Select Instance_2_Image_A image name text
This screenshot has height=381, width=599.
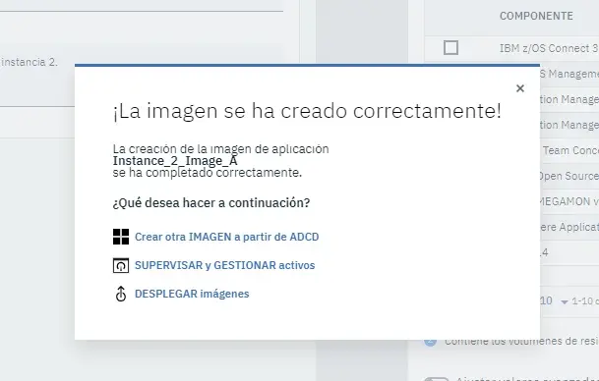click(x=175, y=161)
